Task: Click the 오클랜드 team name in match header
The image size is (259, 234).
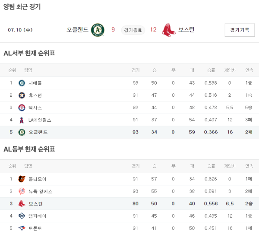Action: pos(78,30)
